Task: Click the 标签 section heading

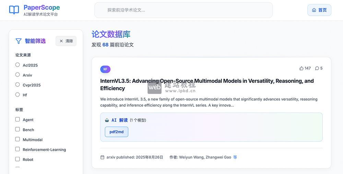Action: tap(19, 110)
